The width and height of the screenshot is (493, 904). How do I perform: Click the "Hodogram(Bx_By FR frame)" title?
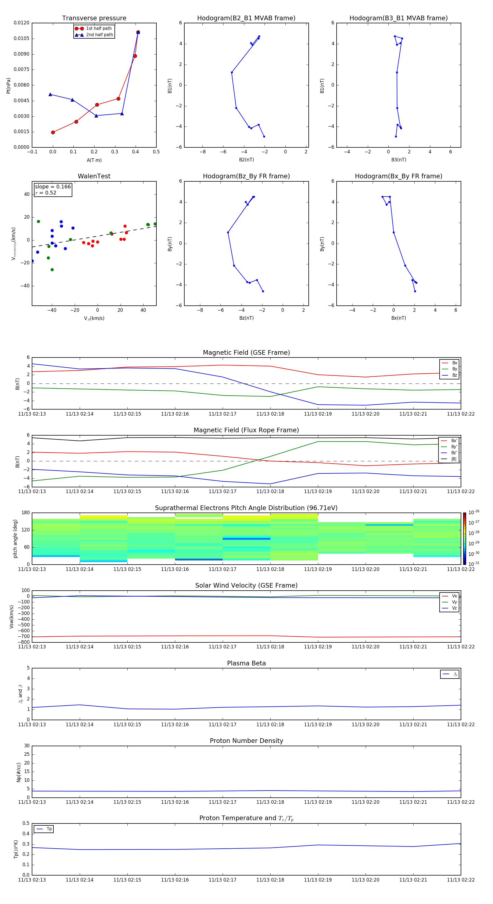(x=399, y=176)
